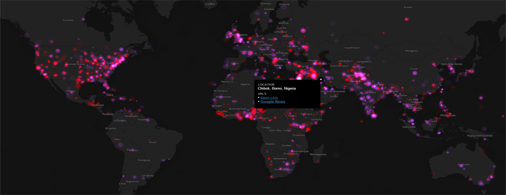The image size is (506, 195).
Task: Select the pink marker below Russia label
Action: pos(406,19)
